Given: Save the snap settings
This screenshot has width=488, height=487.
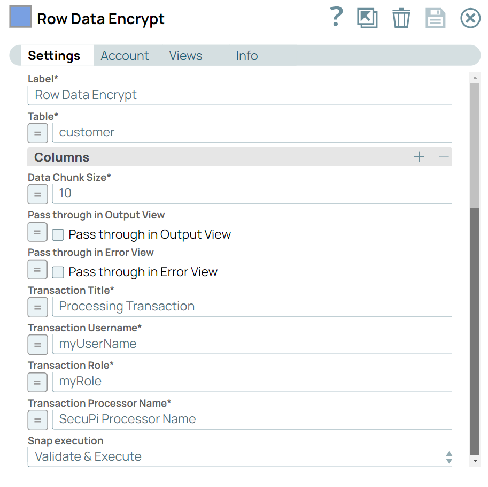Looking at the screenshot, I should [x=436, y=18].
